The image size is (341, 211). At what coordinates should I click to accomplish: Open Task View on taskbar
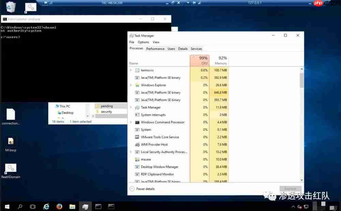point(33,207)
